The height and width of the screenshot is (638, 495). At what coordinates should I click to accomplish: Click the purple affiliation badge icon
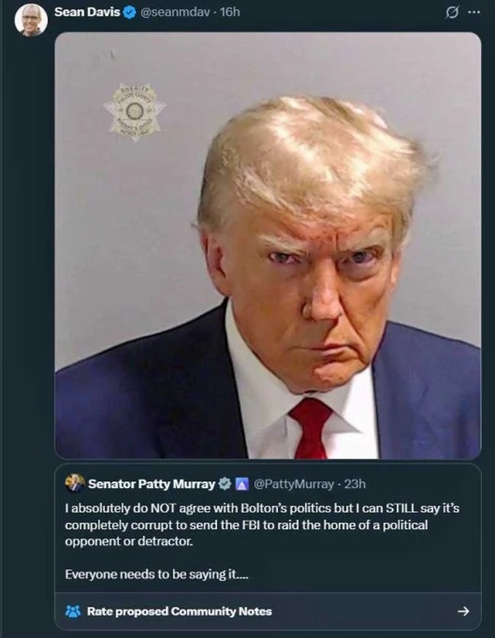pos(242,484)
